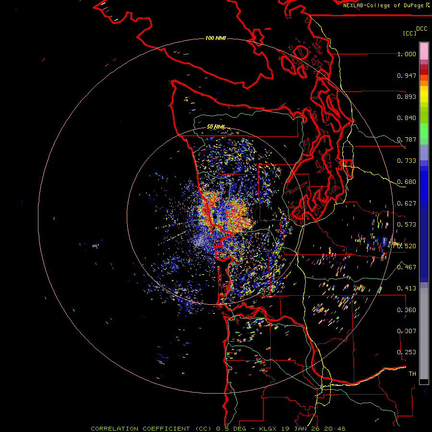Click the CORRELATION COEFFICIENT (CC) product title
The height and width of the screenshot is (432, 432).
click(151, 429)
